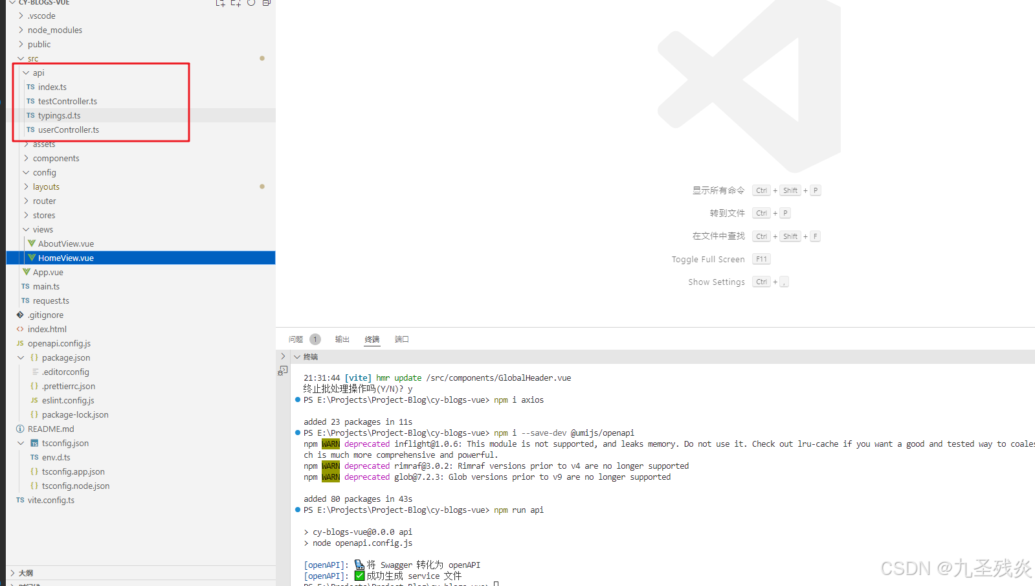Select the 终端 (Terminal) tab
This screenshot has height=586, width=1035.
(x=372, y=339)
